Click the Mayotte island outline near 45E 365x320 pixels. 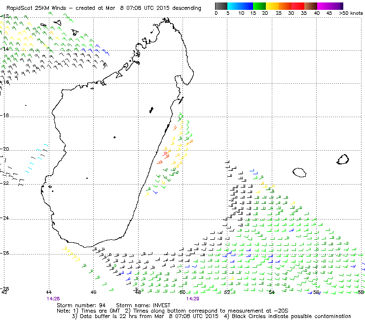(74, 32)
